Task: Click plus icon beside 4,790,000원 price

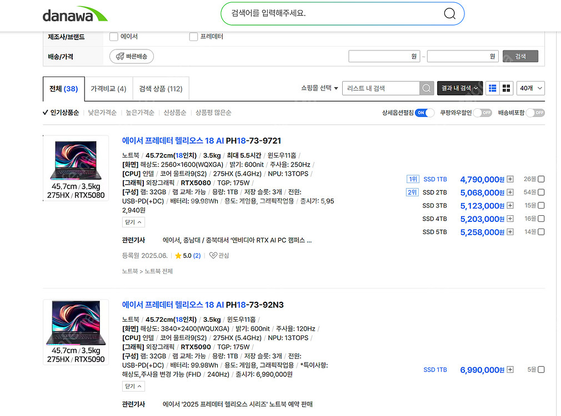Action: point(510,179)
